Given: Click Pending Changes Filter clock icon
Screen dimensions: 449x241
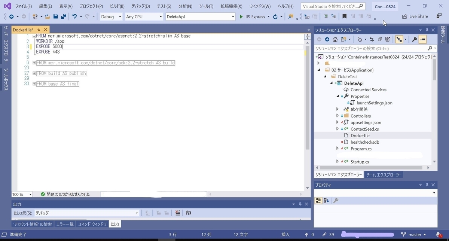Looking at the screenshot, I should (x=360, y=39).
